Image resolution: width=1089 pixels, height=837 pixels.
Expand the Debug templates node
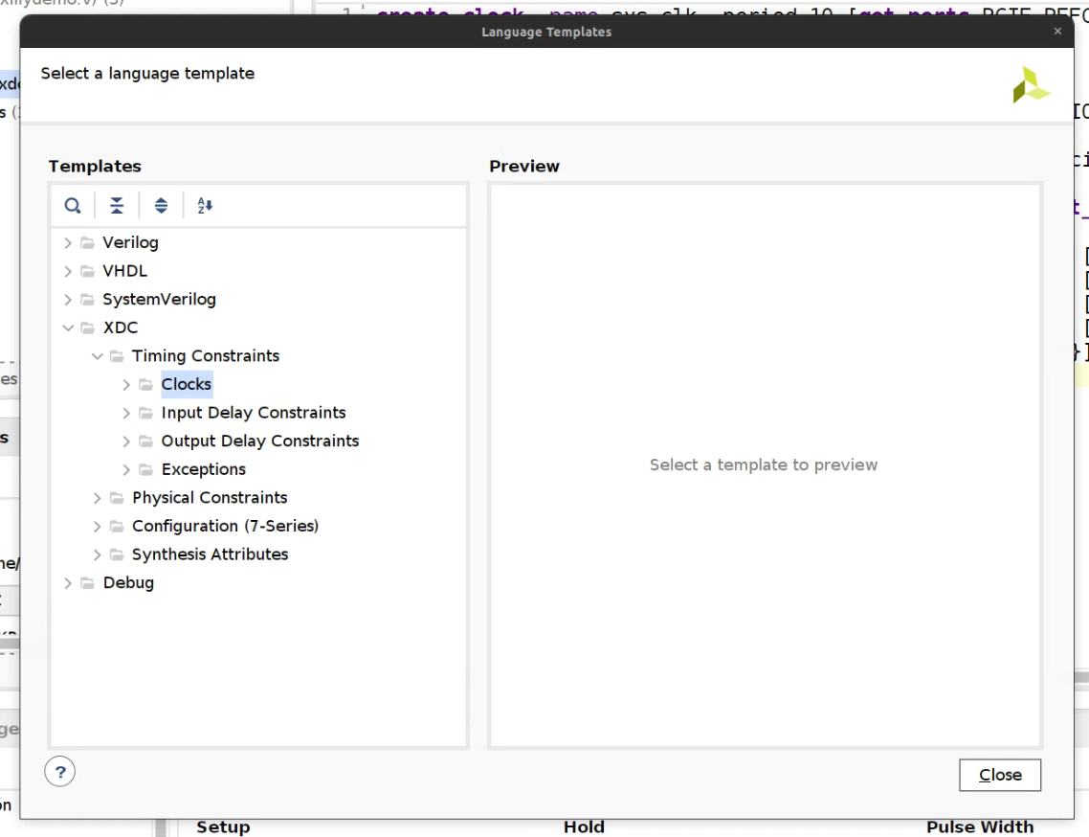(67, 583)
